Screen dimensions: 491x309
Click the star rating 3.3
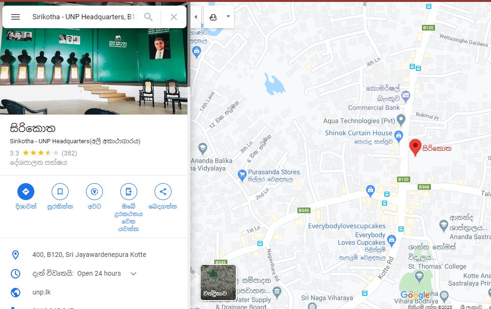34,153
